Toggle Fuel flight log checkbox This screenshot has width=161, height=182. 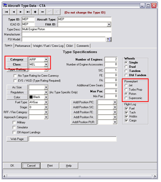(x=126, y=109)
